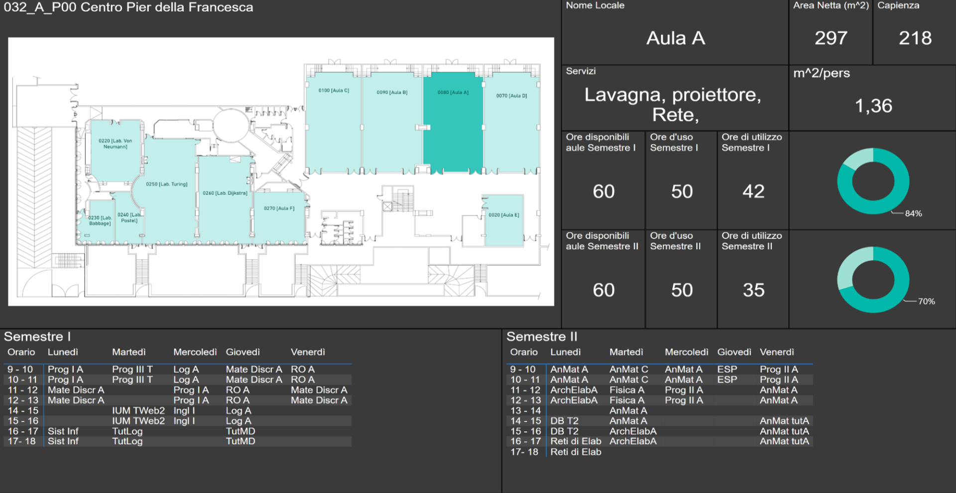The height and width of the screenshot is (493, 956).
Task: Select the Reti di Elab cell at 17- 18
Action: 576,452
